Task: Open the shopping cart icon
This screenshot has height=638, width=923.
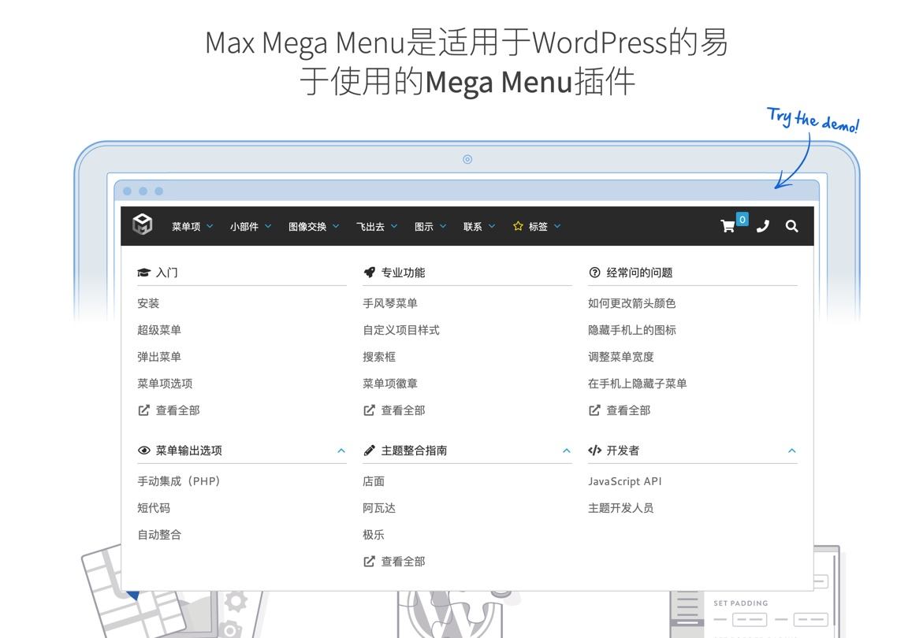Action: pyautogui.click(x=728, y=227)
